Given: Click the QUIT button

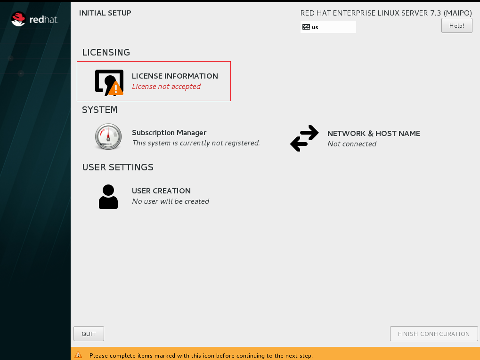Looking at the screenshot, I should [89, 334].
